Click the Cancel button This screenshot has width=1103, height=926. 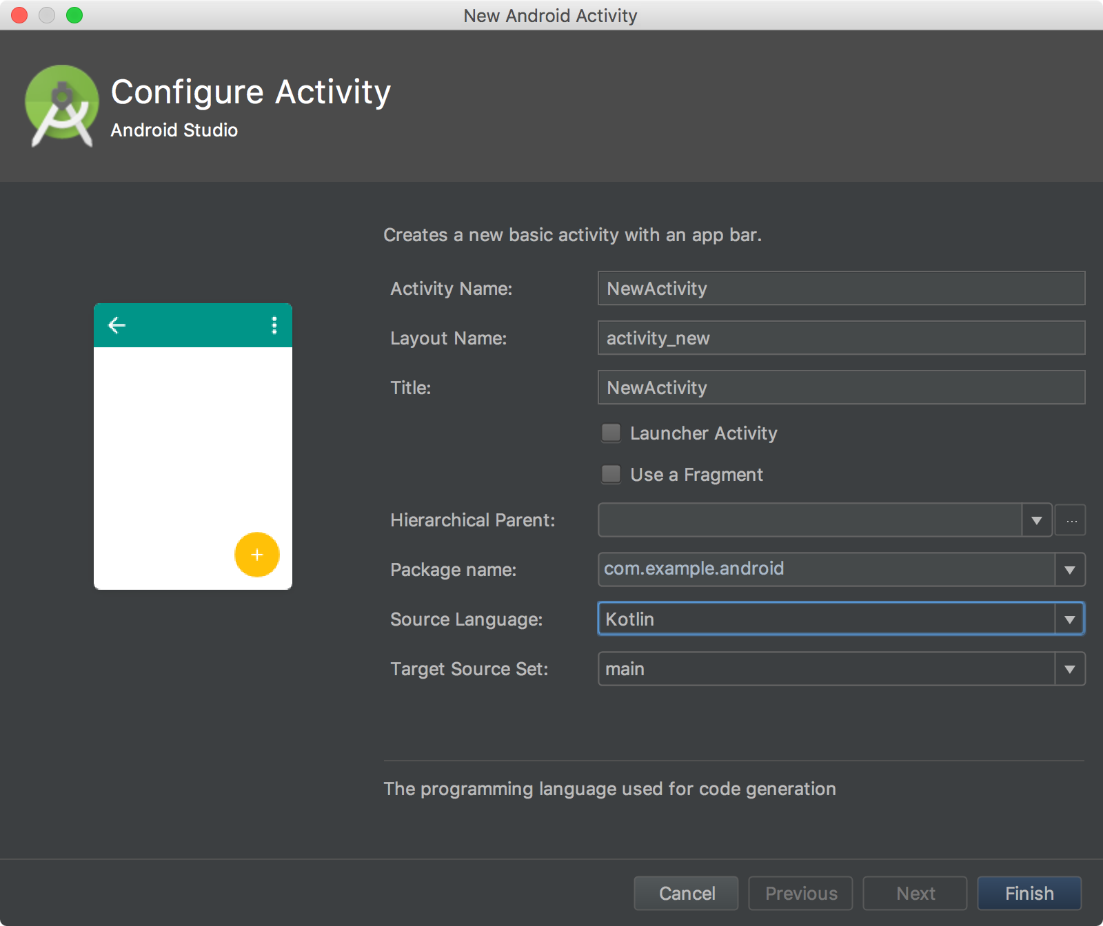(686, 894)
